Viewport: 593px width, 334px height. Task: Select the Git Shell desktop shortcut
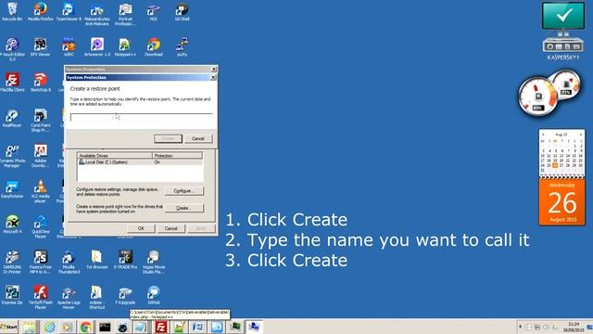[182, 11]
